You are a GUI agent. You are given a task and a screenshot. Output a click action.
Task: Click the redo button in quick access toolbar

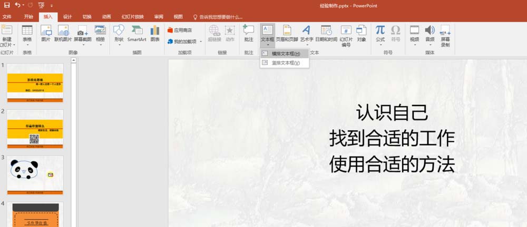tap(30, 5)
